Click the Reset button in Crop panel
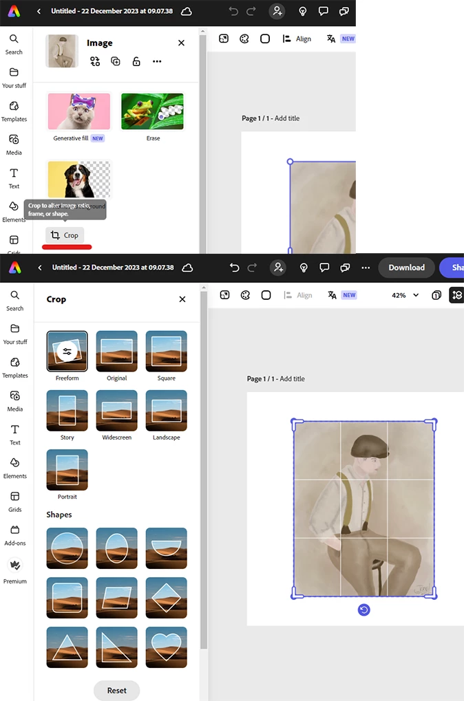The width and height of the screenshot is (464, 701). [117, 690]
